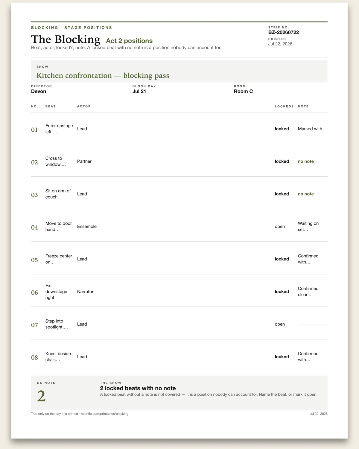
Task: Click the empty note field on beat 07
Action: pos(313,324)
